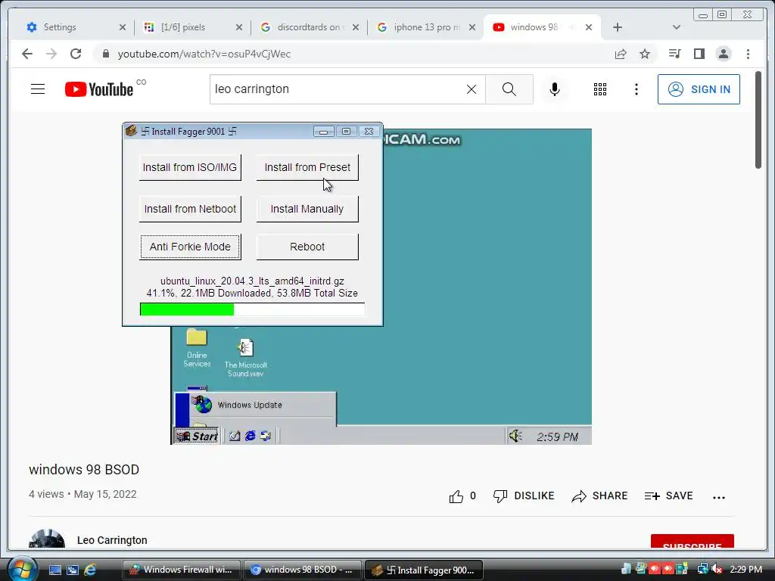
Task: Click the Reboot button in installer
Action: pos(307,247)
